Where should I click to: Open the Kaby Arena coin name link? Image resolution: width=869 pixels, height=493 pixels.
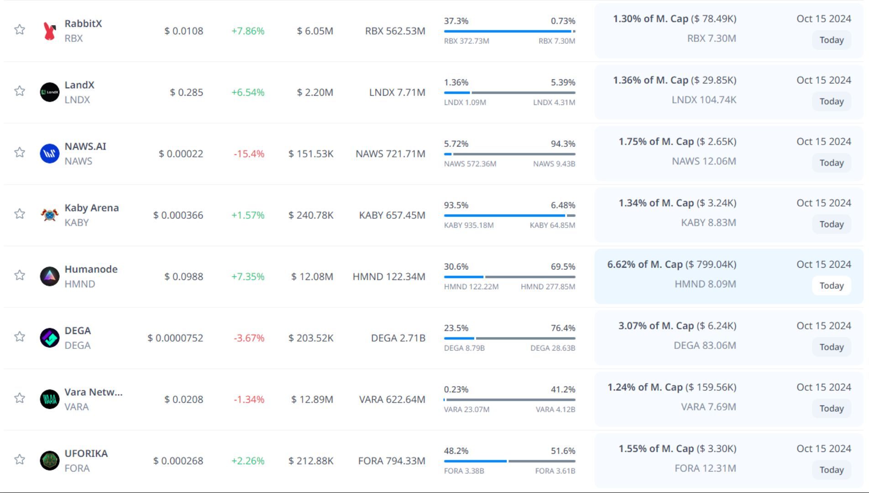tap(91, 208)
